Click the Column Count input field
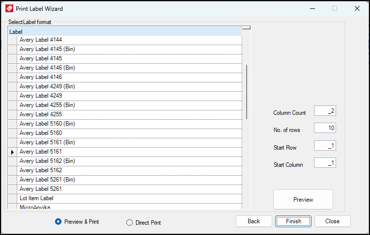 pos(325,111)
